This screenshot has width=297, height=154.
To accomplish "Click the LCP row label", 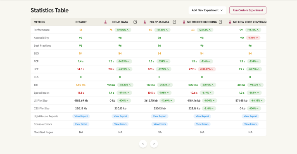I will tap(36, 69).
